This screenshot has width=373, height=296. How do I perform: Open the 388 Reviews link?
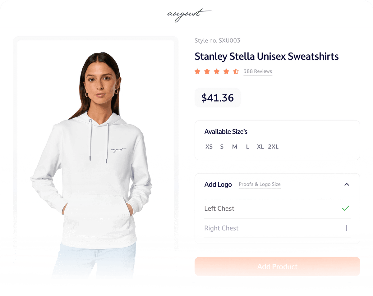point(258,71)
